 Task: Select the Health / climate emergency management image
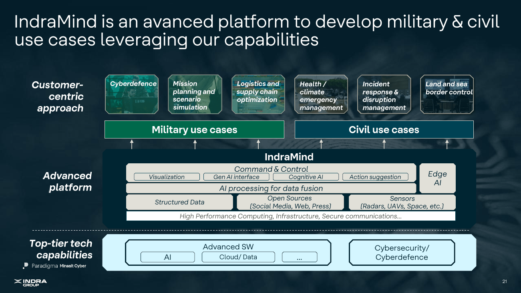pos(321,94)
